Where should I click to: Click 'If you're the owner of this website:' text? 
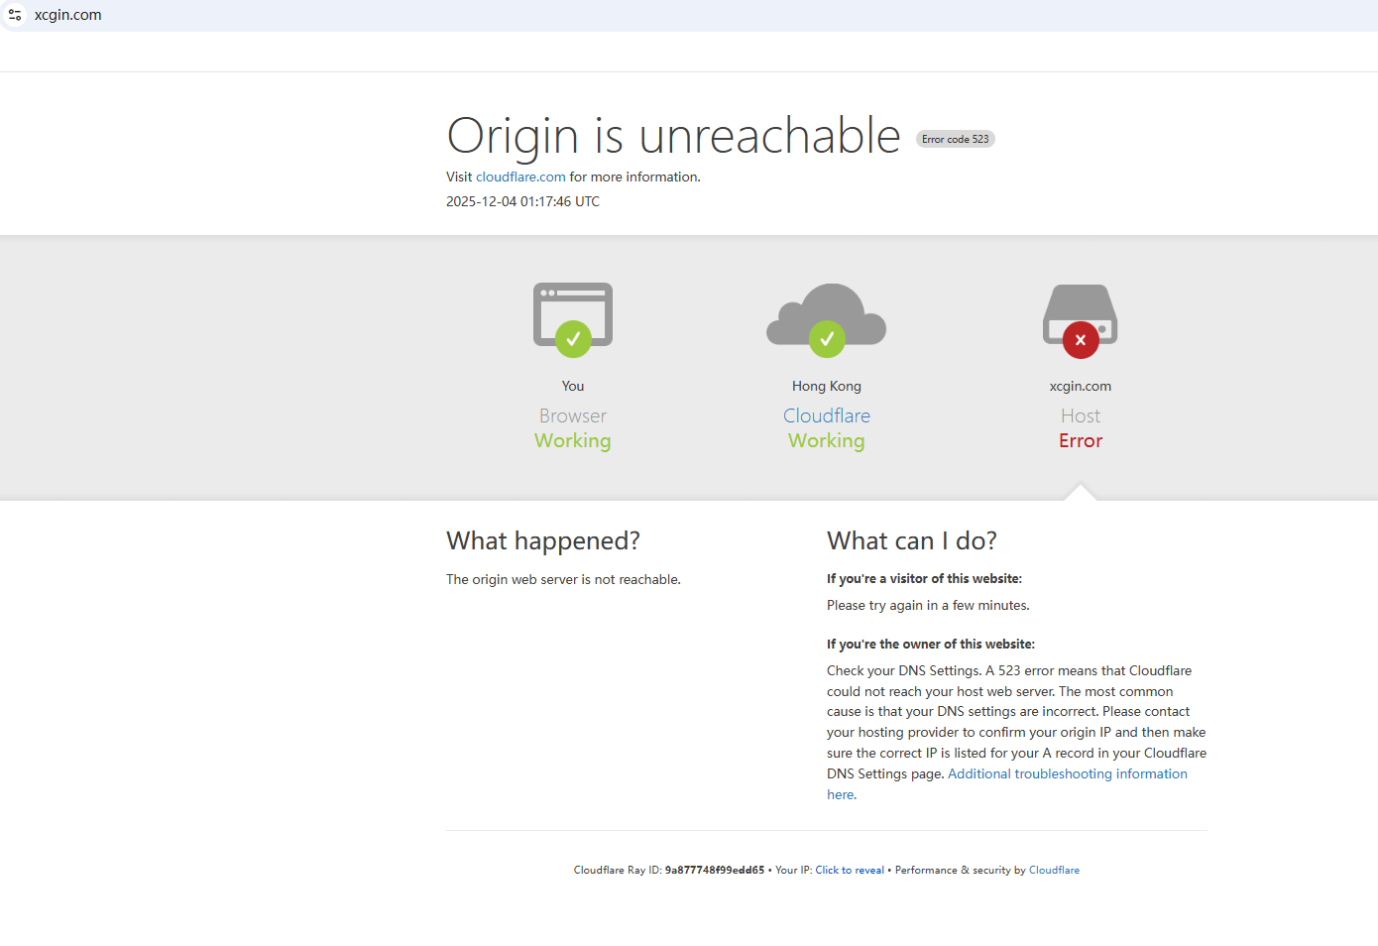tap(931, 644)
